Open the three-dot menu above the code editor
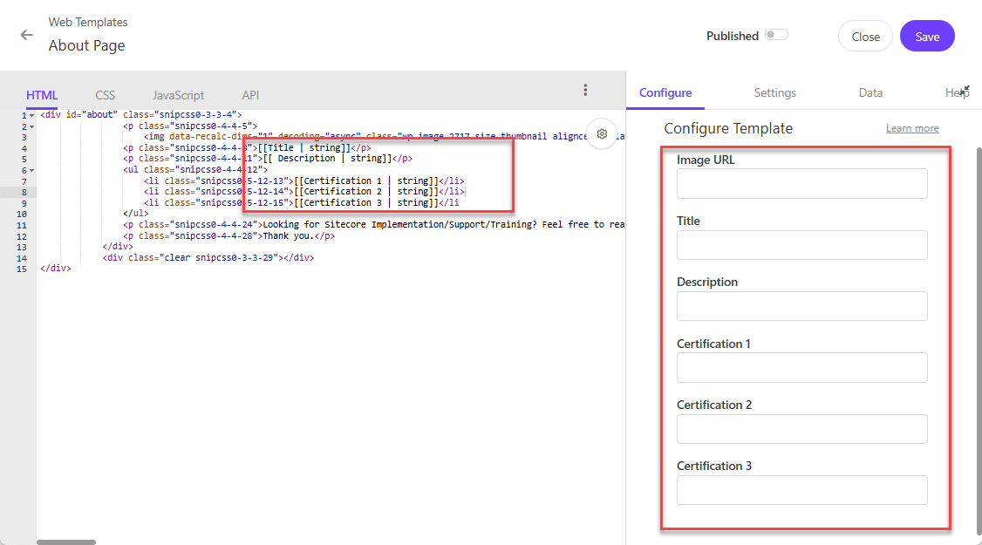 pos(585,90)
